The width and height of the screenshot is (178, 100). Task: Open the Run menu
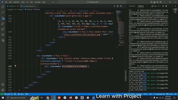click(31, 2)
